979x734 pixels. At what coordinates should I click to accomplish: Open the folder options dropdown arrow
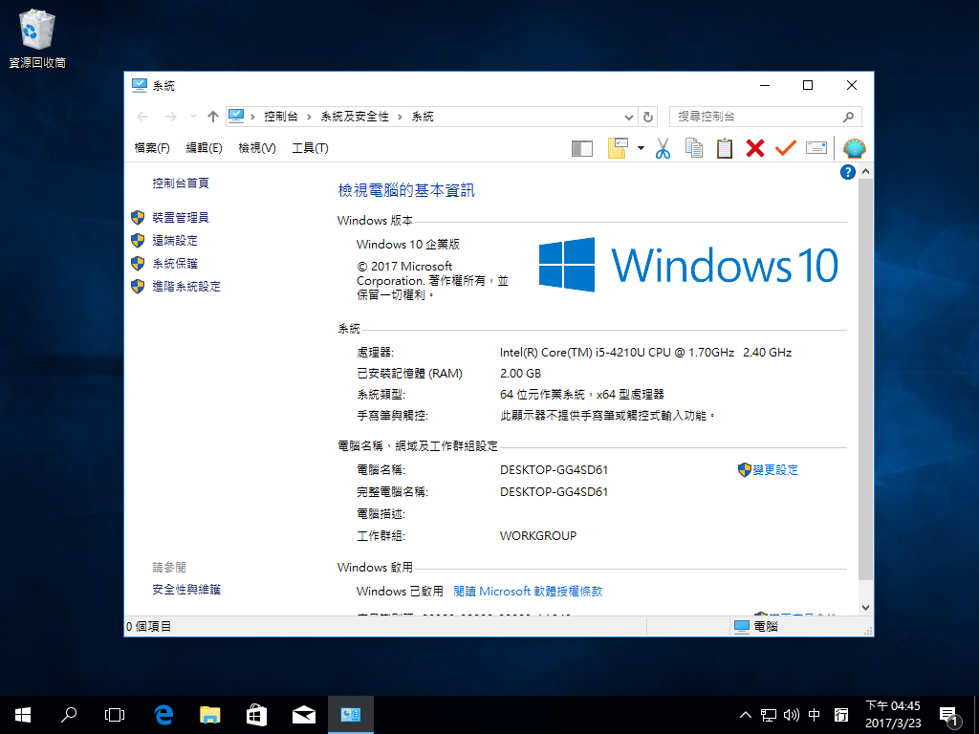click(641, 148)
